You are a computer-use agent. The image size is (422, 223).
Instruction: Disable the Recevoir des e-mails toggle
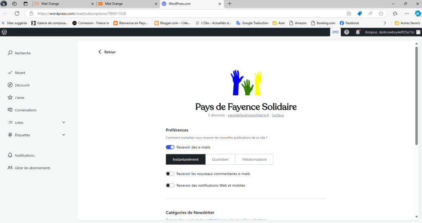[170, 147]
